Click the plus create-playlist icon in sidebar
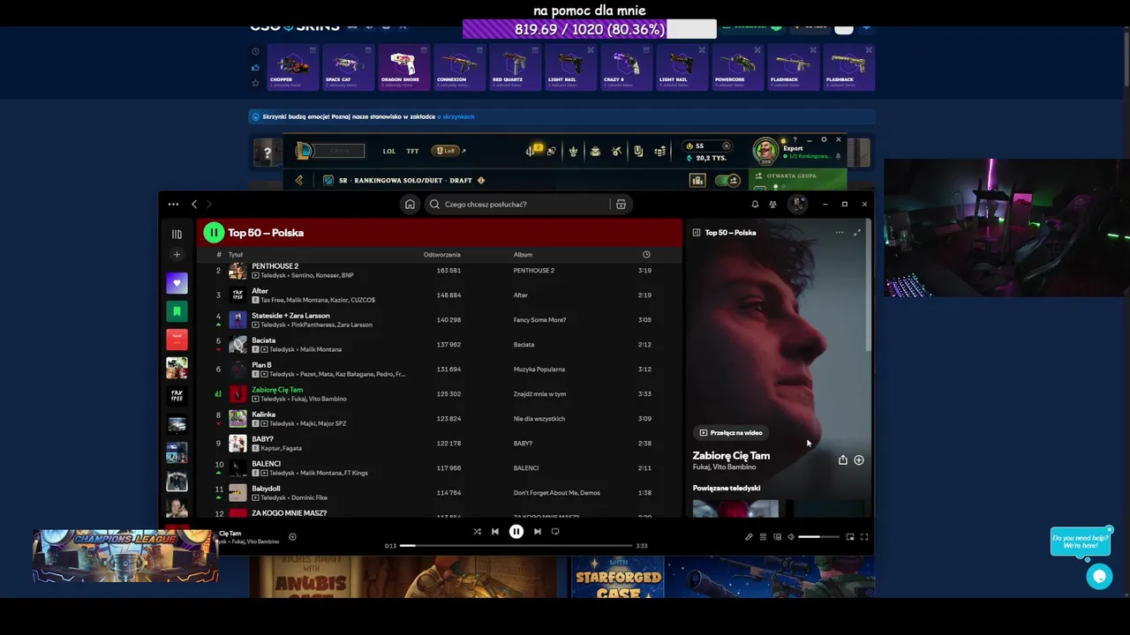This screenshot has width=1130, height=635. 177,255
